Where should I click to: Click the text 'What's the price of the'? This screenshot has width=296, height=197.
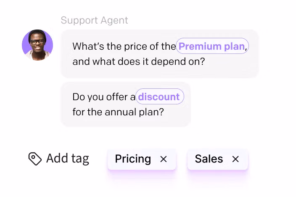[124, 46]
